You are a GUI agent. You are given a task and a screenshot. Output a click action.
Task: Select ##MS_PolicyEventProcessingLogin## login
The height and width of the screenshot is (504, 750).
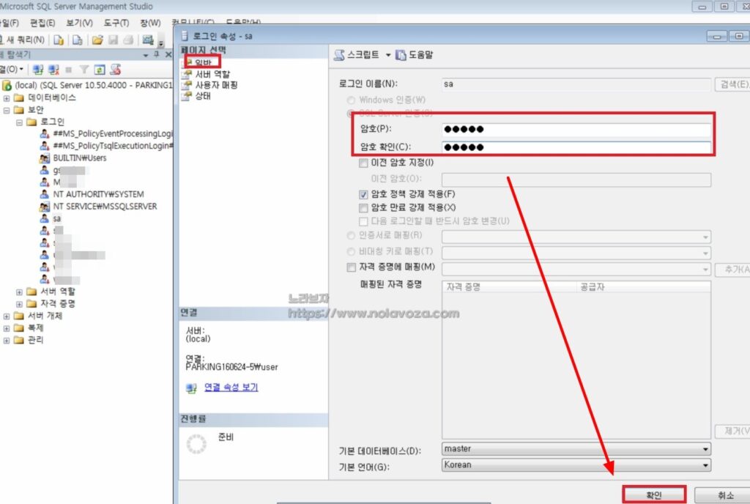tap(113, 134)
